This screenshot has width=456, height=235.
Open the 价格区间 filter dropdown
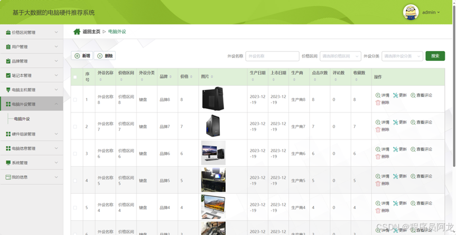click(340, 56)
